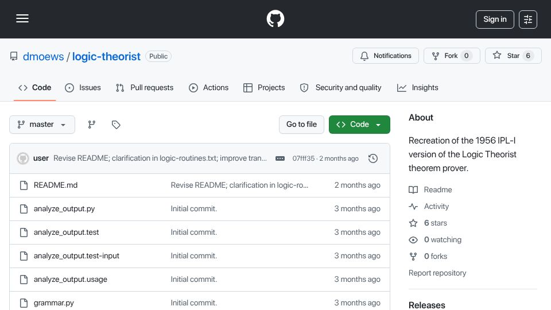Click file icon next to analyze_output.test-input
This screenshot has width=551, height=310.
(24, 256)
